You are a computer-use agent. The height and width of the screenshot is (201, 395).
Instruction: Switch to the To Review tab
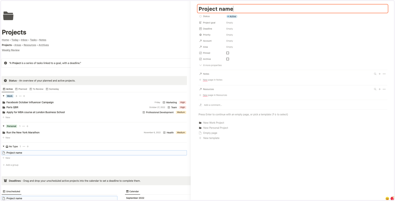(x=37, y=89)
